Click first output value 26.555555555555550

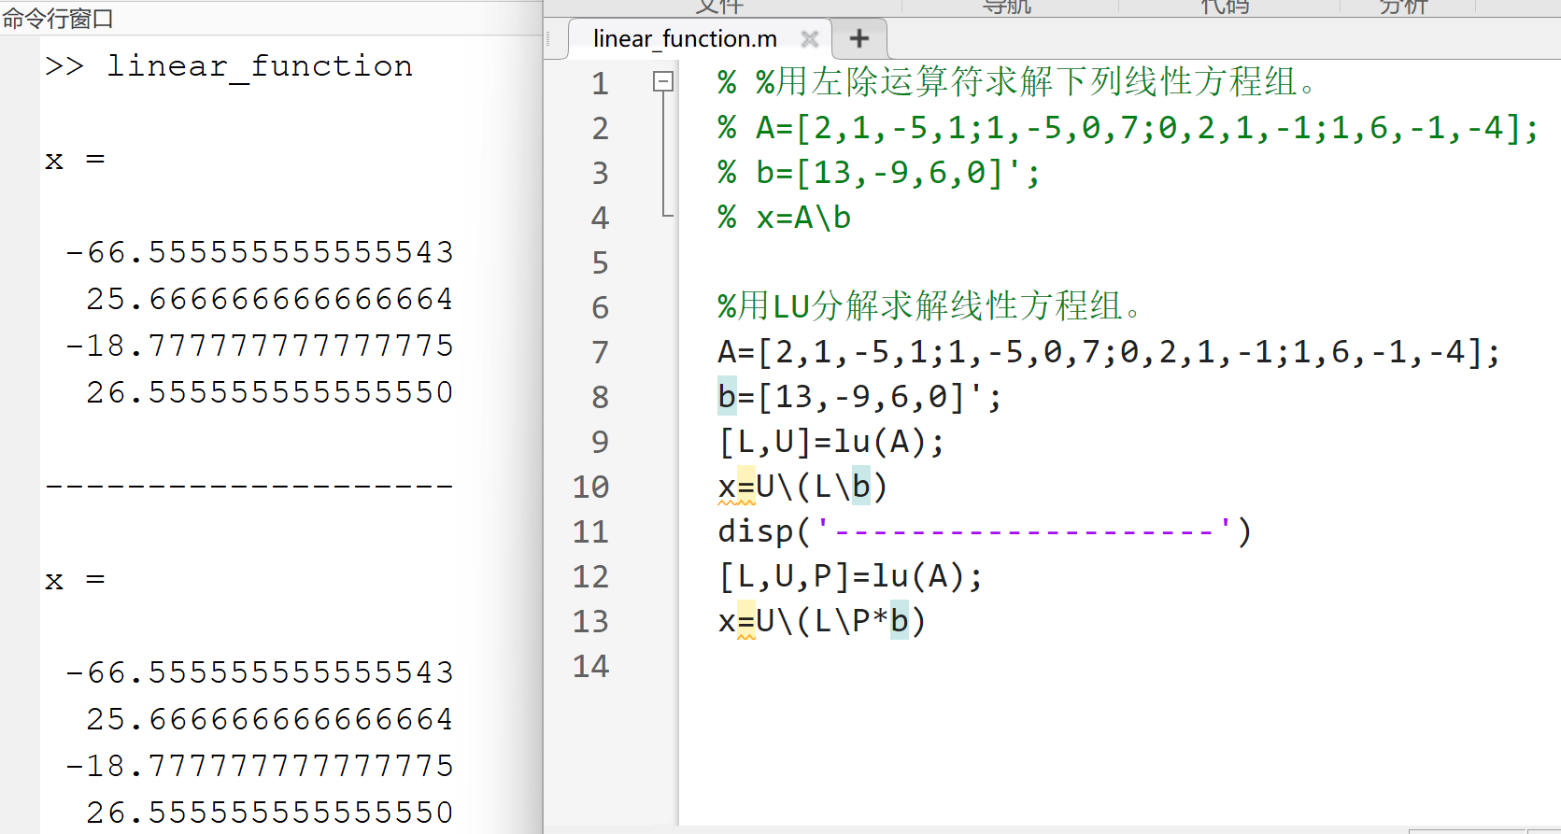pos(269,392)
